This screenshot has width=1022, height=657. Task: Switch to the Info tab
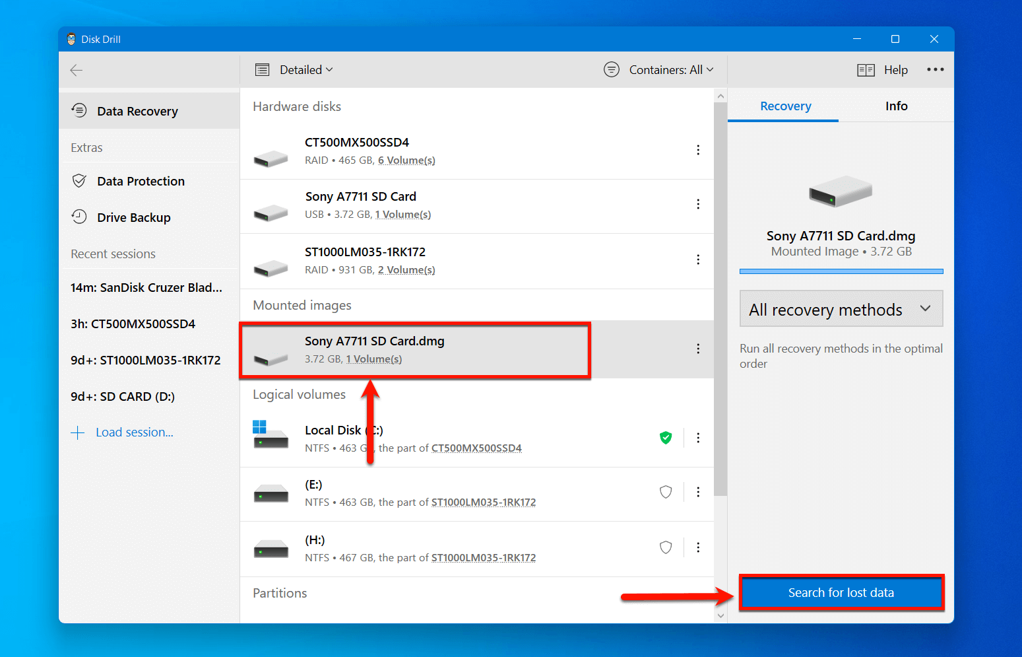click(896, 106)
